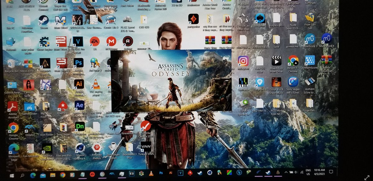Open Person 1 - Chrome shortcut

pos(293,63)
